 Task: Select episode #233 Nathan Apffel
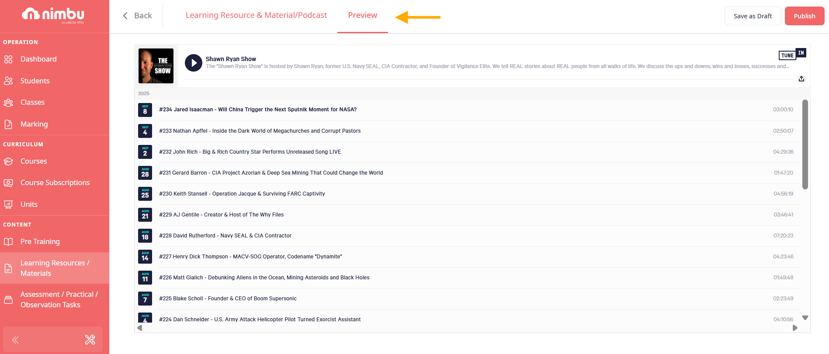coord(260,131)
